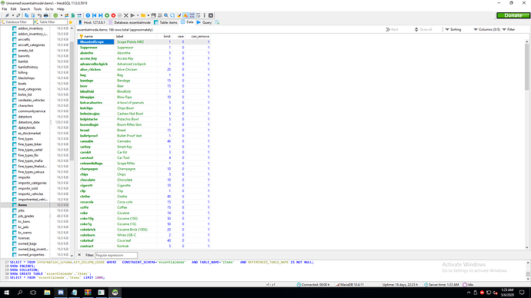Click the user manager icon in toolbar

(66, 15)
